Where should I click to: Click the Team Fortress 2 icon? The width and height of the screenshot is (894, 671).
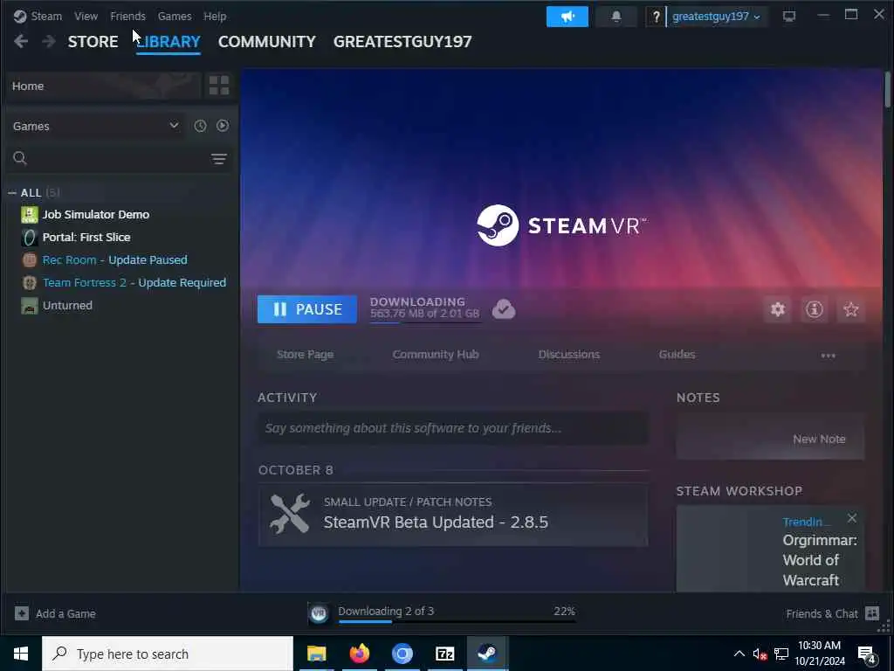coord(29,283)
